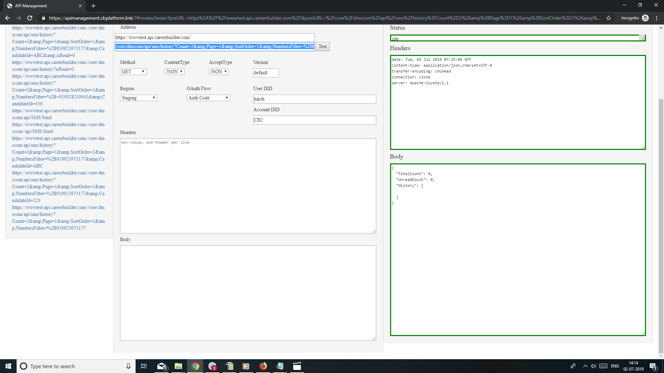Screen dimensions: 664x373
Task: Open the Method GET dropdown
Action: coord(133,71)
